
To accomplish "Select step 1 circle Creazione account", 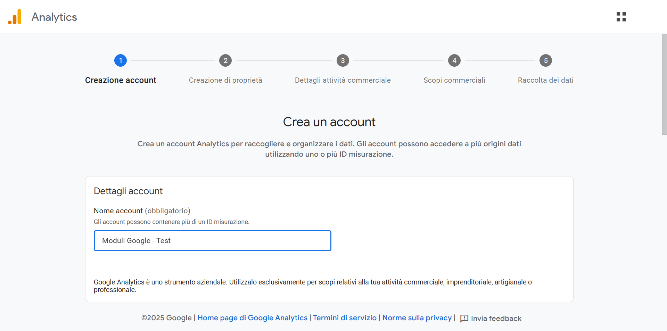I will pyautogui.click(x=121, y=60).
